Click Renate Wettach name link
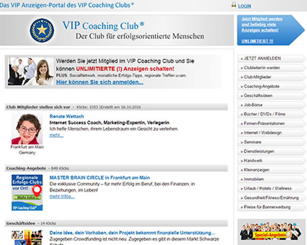307x245 pixels. pos(66,116)
